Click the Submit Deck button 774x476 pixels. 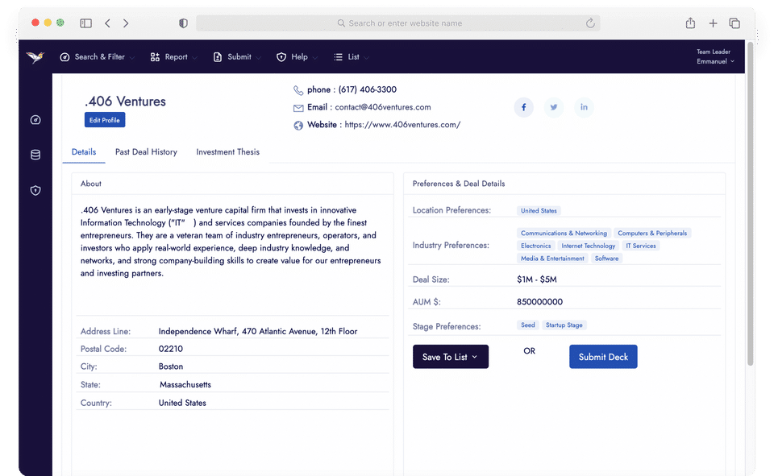603,357
